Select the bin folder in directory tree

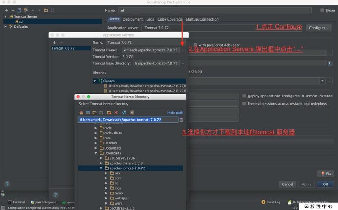117,173
